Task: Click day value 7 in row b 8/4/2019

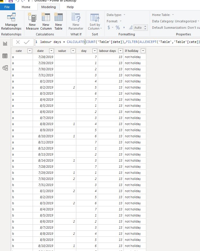Action: [87, 209]
